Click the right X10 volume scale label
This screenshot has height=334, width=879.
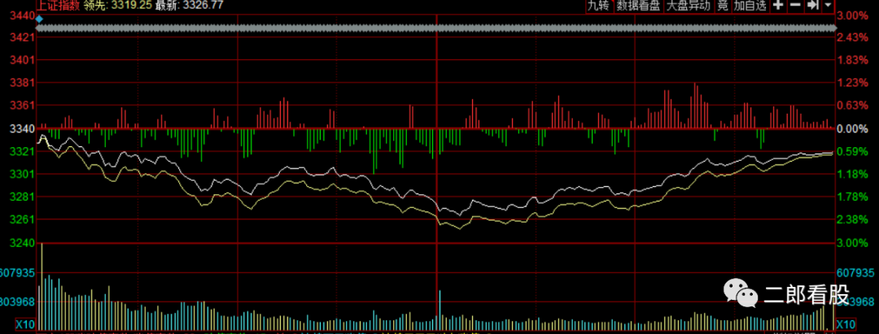pyautogui.click(x=846, y=324)
